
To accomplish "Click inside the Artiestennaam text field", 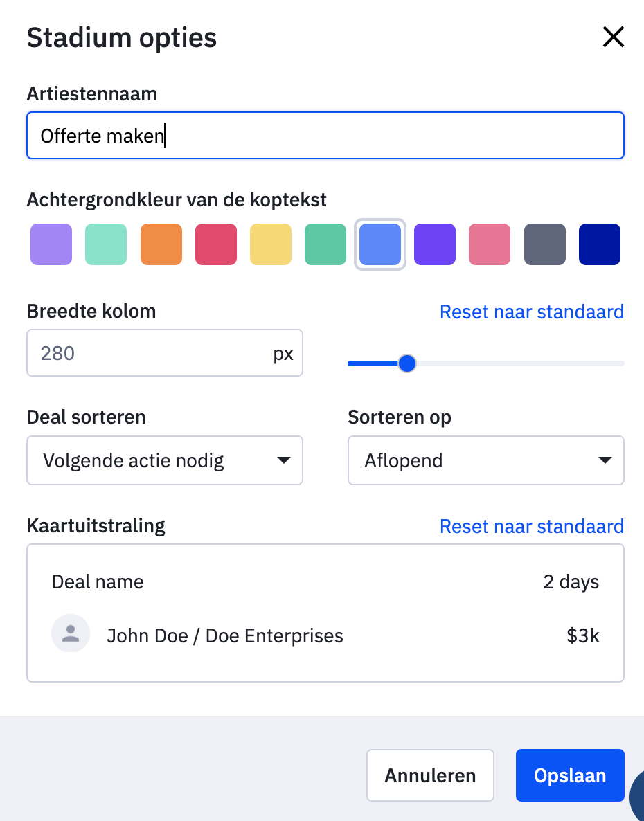I will click(x=325, y=136).
